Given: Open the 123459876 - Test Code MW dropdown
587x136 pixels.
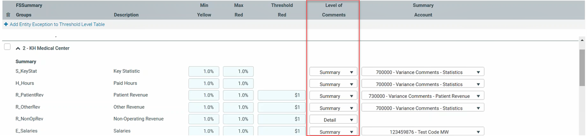Looking at the screenshot, I should [x=423, y=132].
